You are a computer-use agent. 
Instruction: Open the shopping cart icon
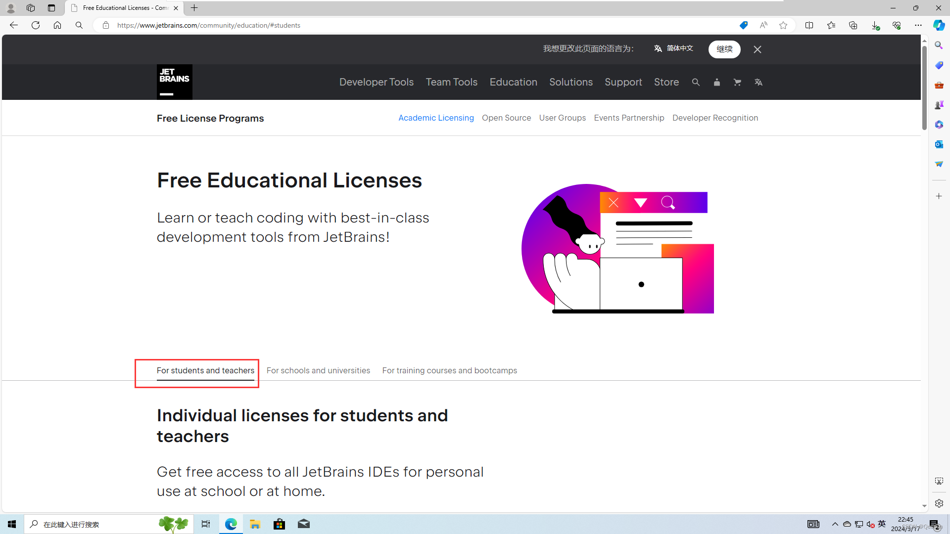pos(737,83)
